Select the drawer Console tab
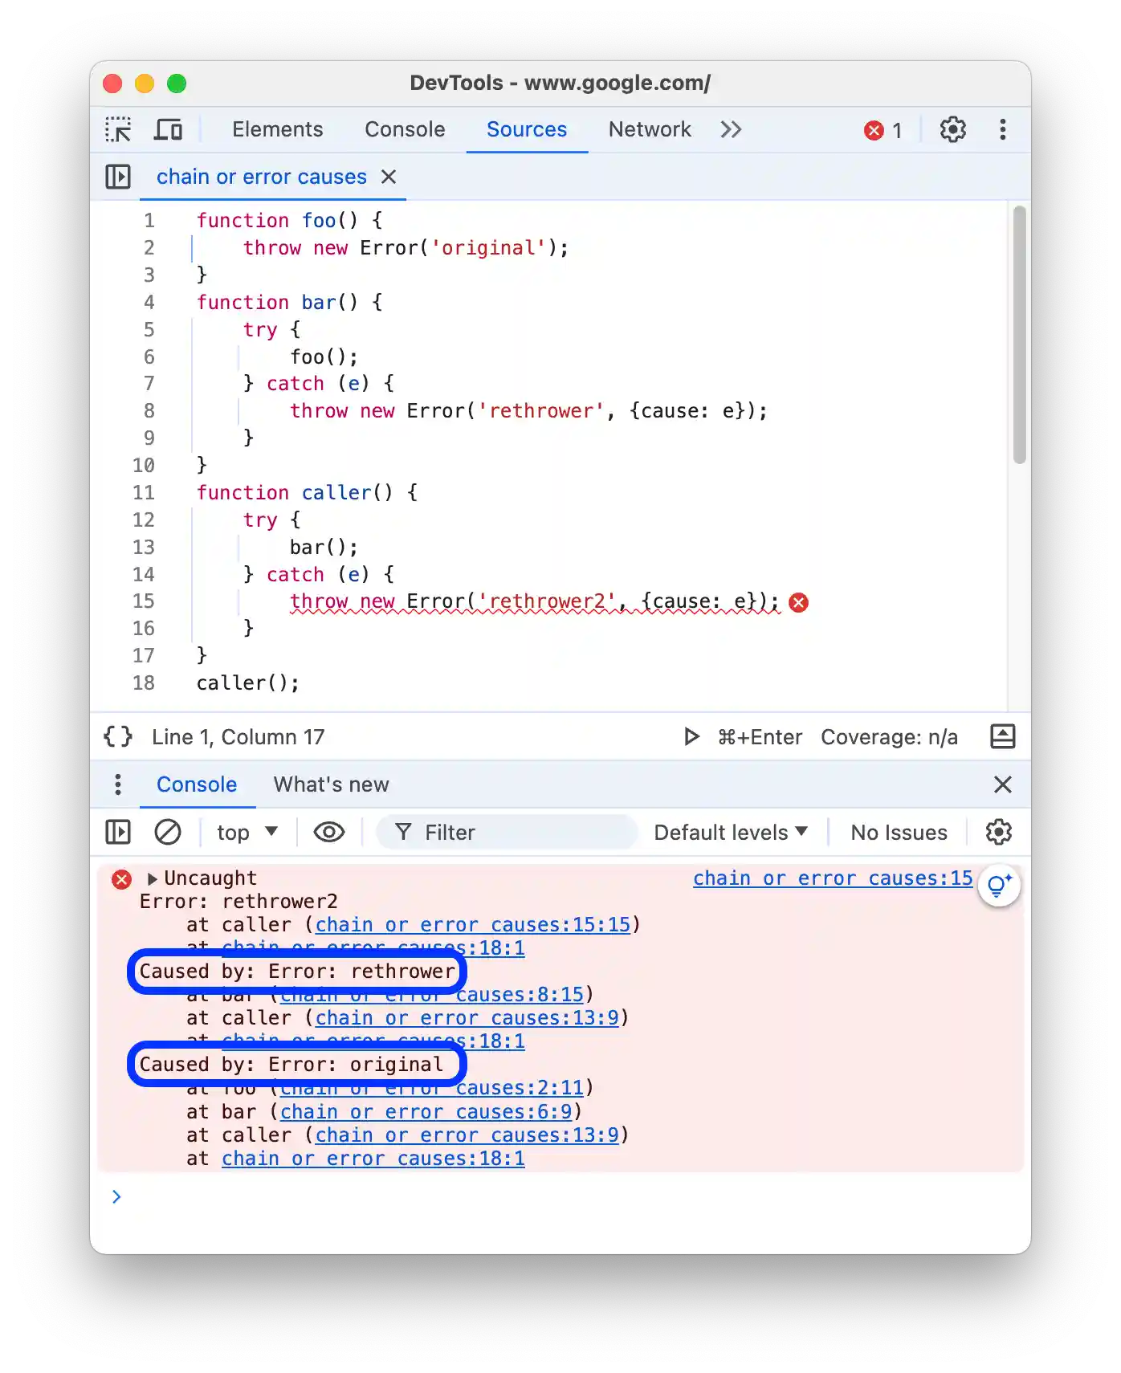 (x=197, y=784)
